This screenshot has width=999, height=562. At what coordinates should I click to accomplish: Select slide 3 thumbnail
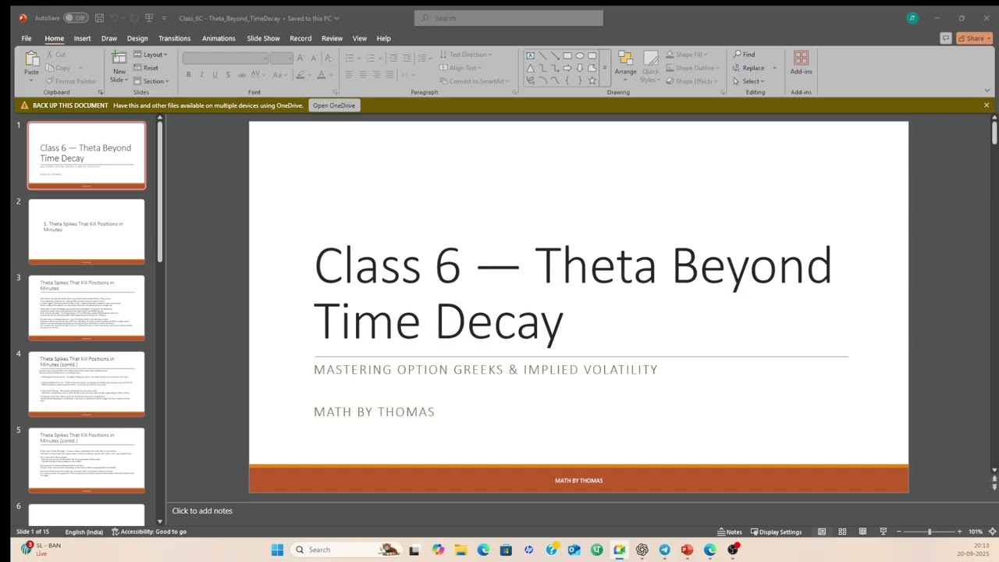click(x=87, y=307)
